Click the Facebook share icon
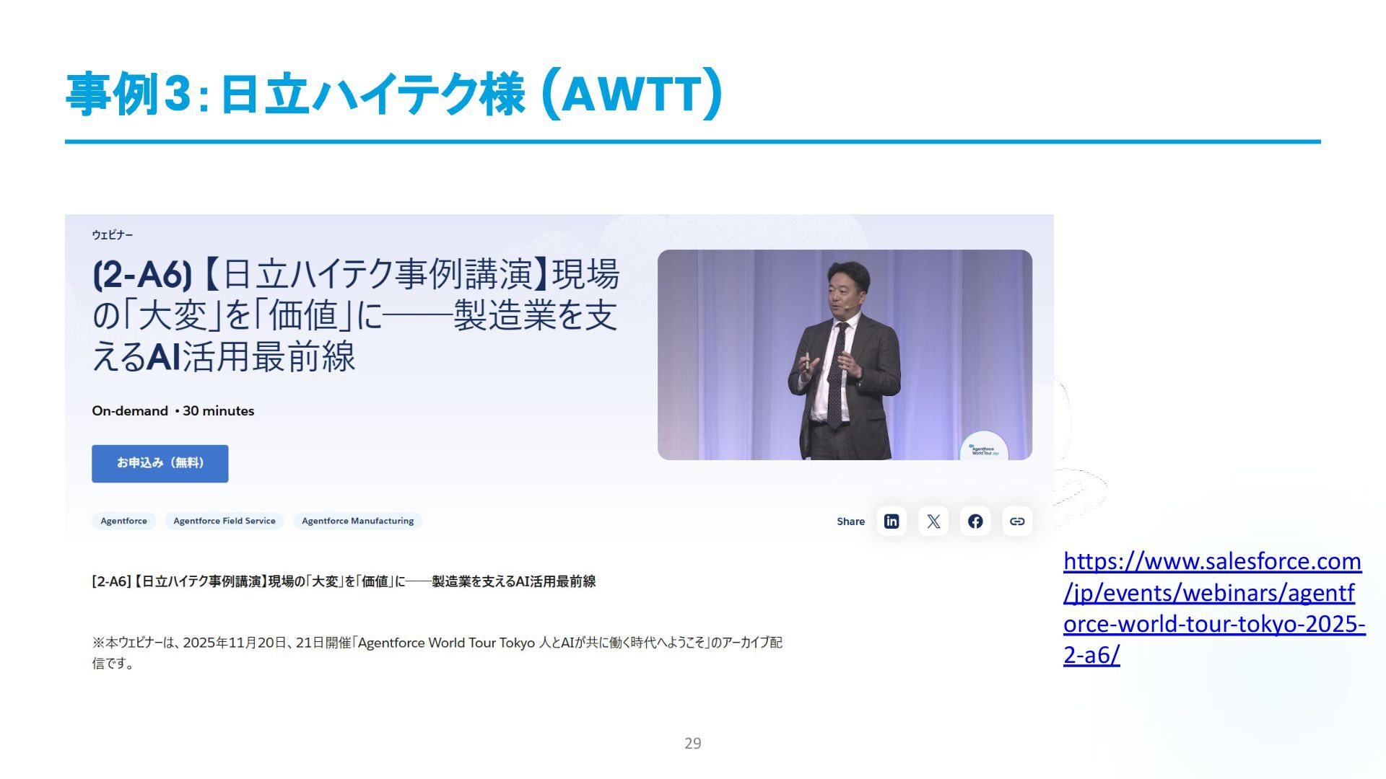This screenshot has width=1386, height=779. [x=975, y=521]
